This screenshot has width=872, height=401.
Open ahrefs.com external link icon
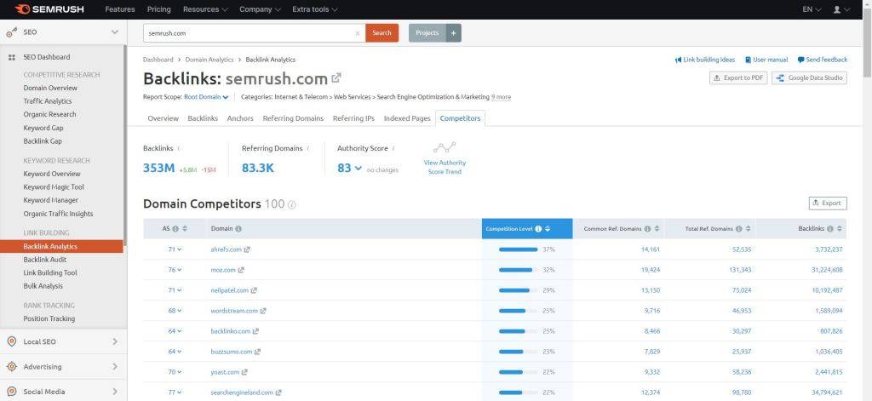click(x=248, y=249)
